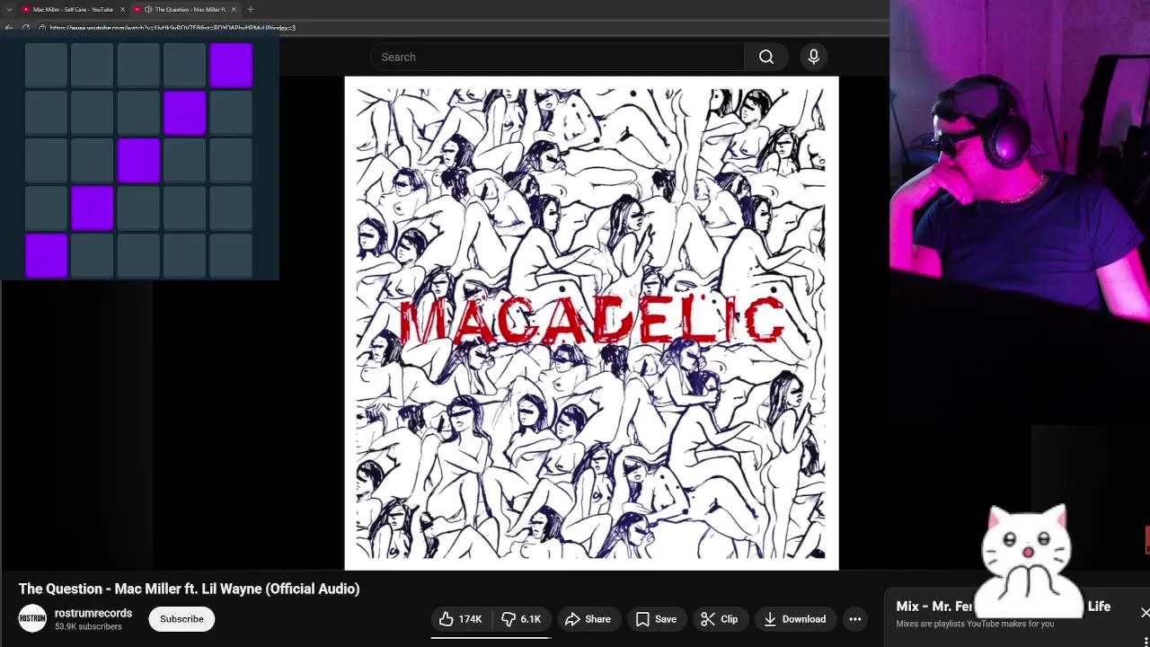1150x647 pixels.
Task: Share the video via Share button
Action: pos(588,619)
